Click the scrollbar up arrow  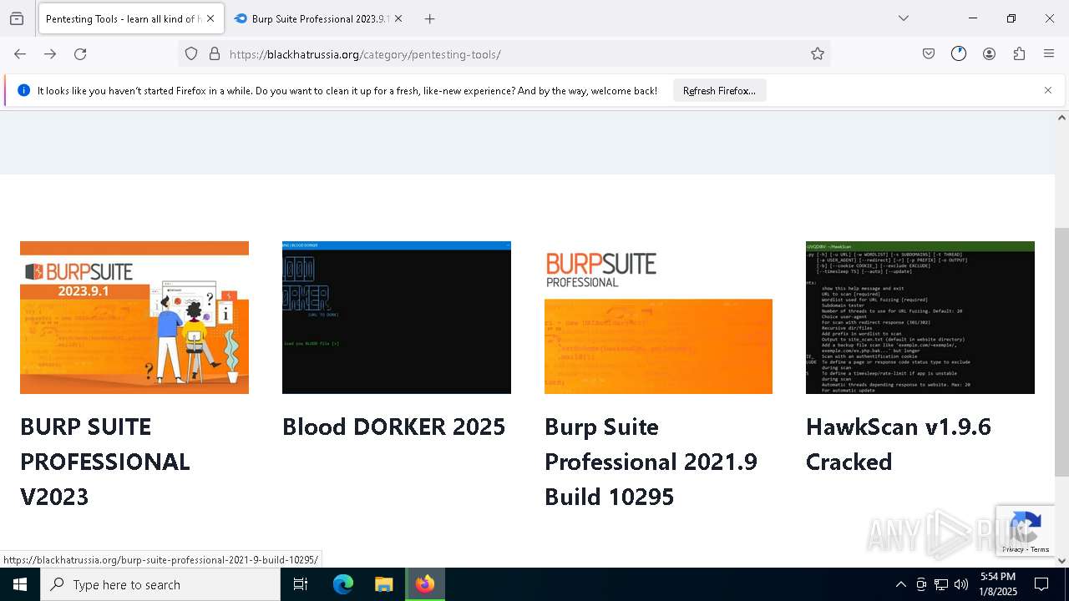coord(1061,118)
